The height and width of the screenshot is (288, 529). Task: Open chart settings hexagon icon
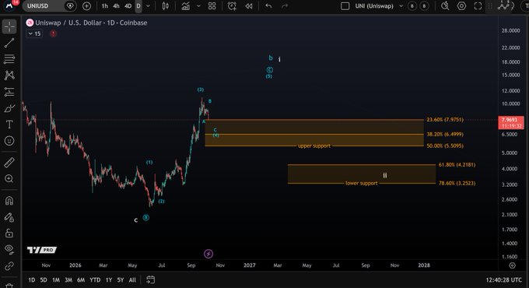click(x=461, y=5)
